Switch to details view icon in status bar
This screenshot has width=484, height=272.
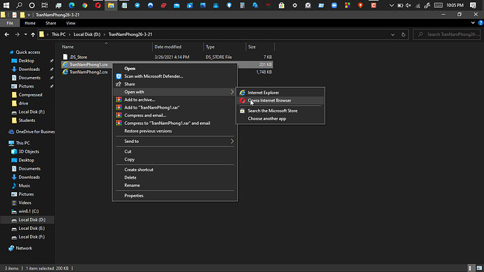click(470, 268)
